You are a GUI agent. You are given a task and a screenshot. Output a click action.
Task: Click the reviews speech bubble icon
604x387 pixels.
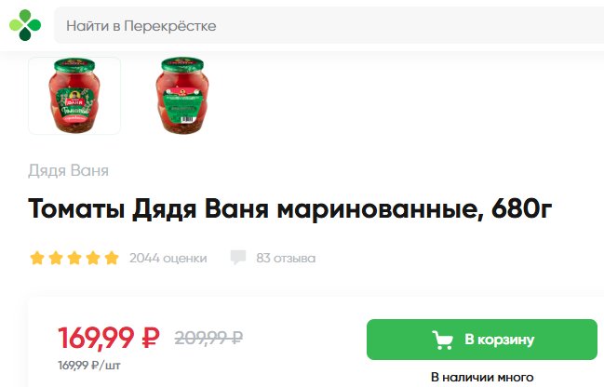238,258
